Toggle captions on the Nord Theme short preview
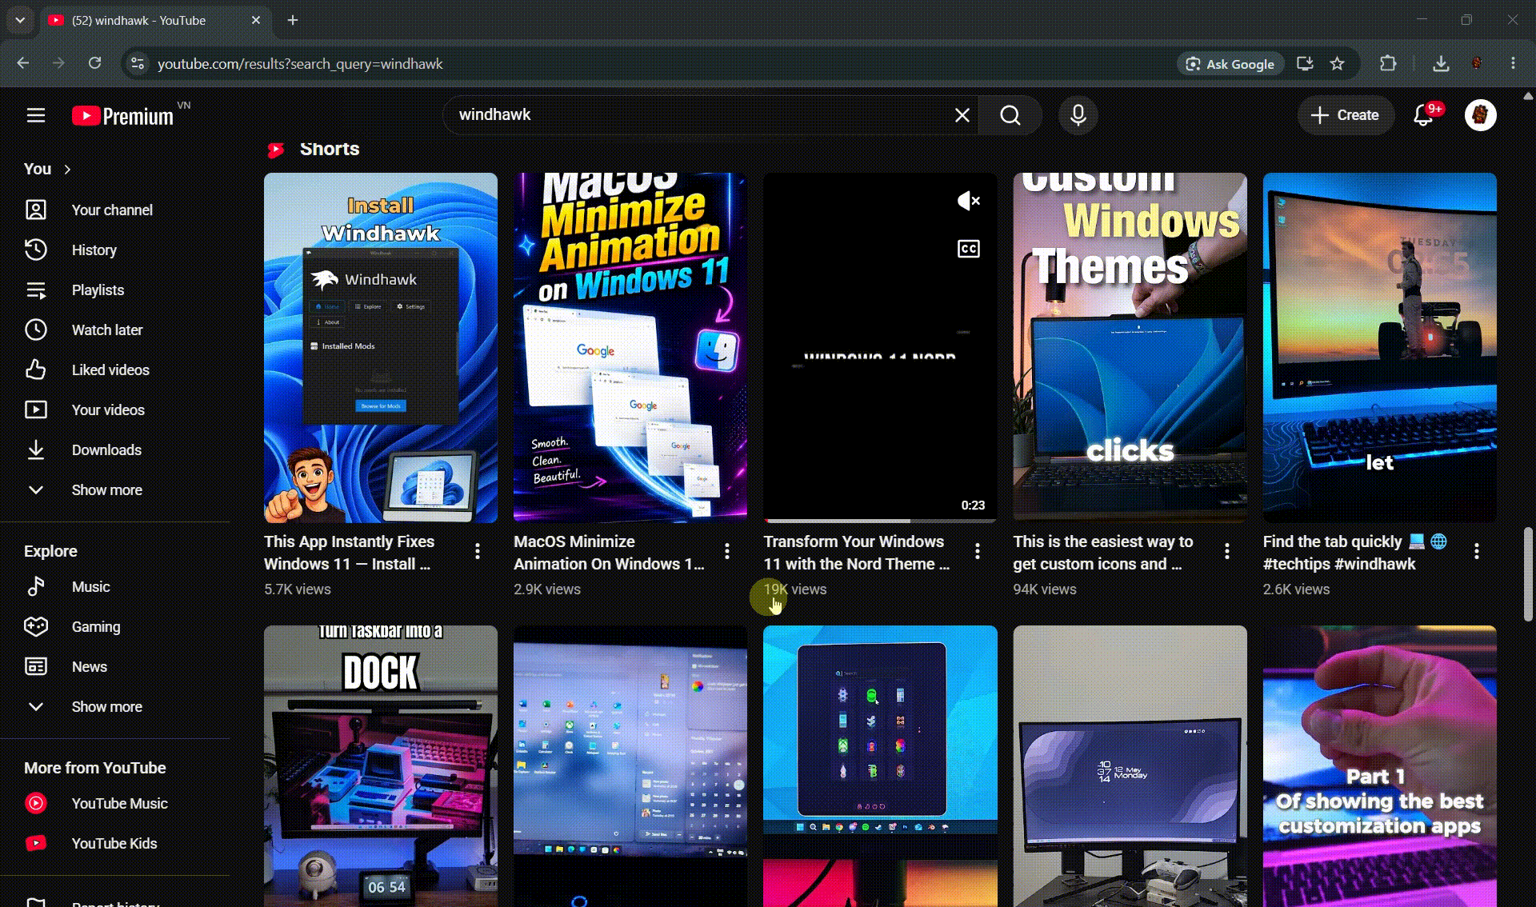 pyautogui.click(x=969, y=249)
